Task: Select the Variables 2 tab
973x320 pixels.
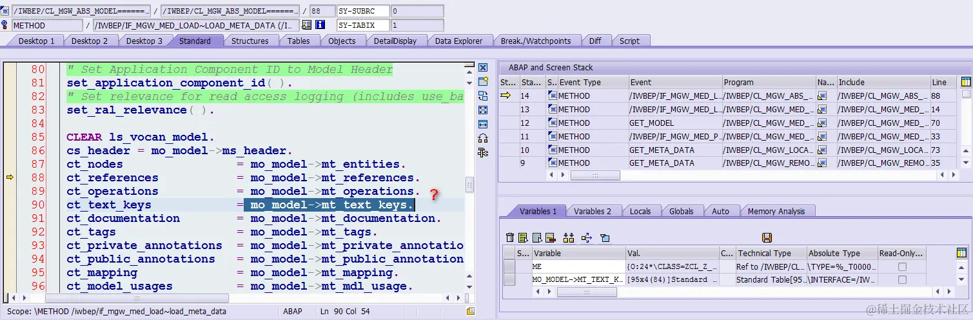Action: point(592,211)
